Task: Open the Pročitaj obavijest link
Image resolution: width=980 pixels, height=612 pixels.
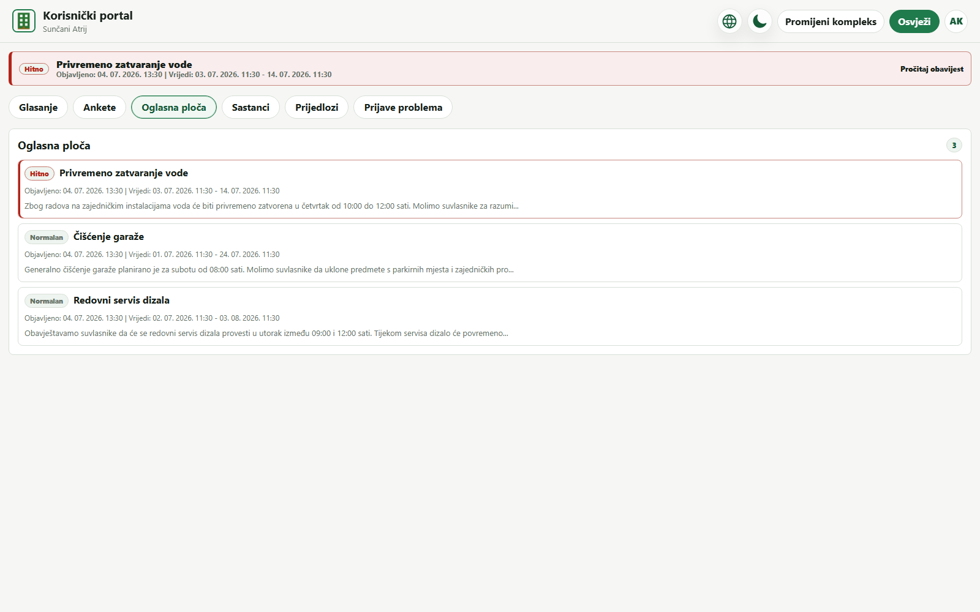Action: (932, 69)
